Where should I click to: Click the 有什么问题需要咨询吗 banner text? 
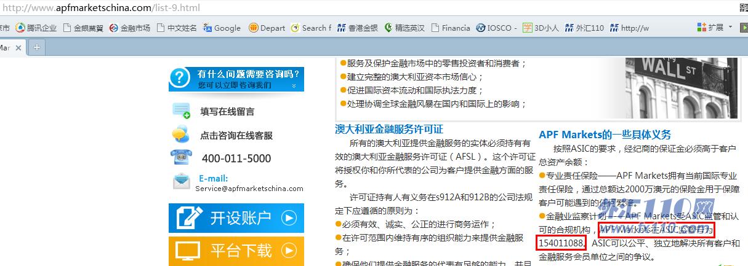(x=248, y=74)
